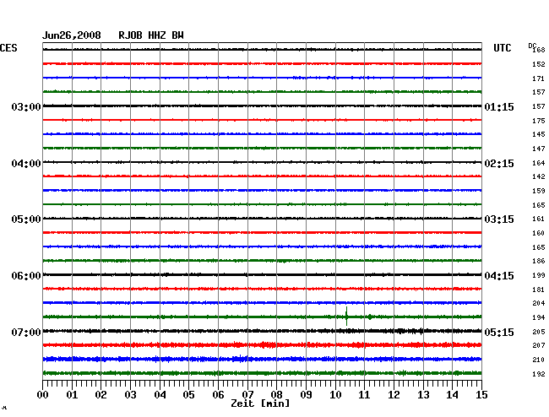The image size is (549, 417).
Task: Click the x-axis tick label 12
Action: point(394,395)
